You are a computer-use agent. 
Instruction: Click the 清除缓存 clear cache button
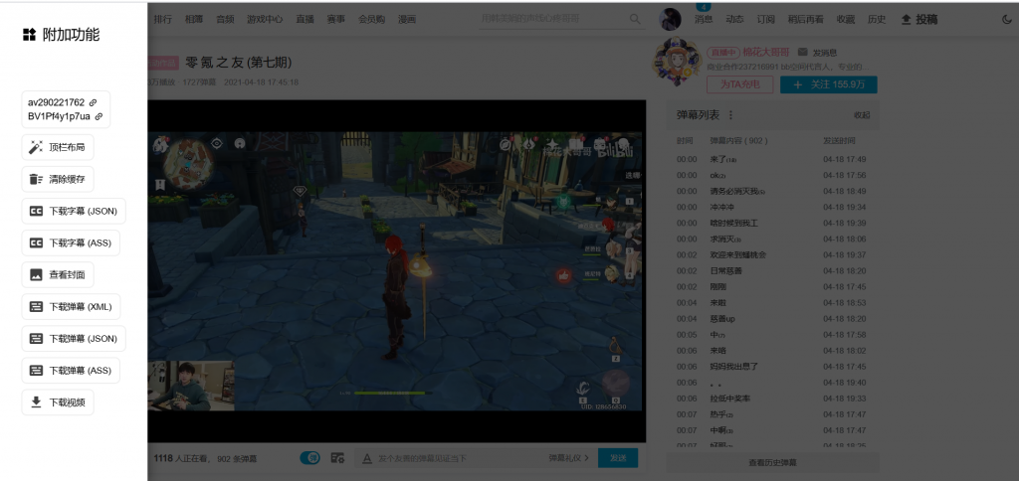pyautogui.click(x=58, y=179)
